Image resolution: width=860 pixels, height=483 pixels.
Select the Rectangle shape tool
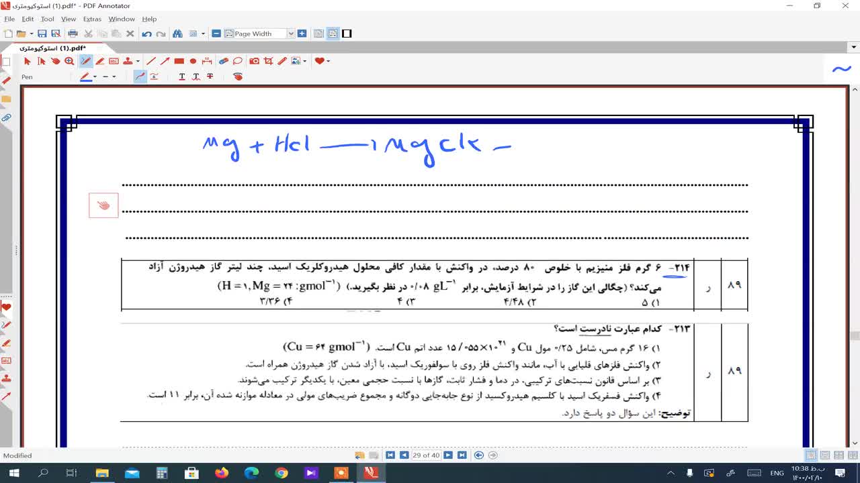point(179,61)
